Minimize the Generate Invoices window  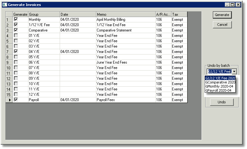tap(227, 5)
